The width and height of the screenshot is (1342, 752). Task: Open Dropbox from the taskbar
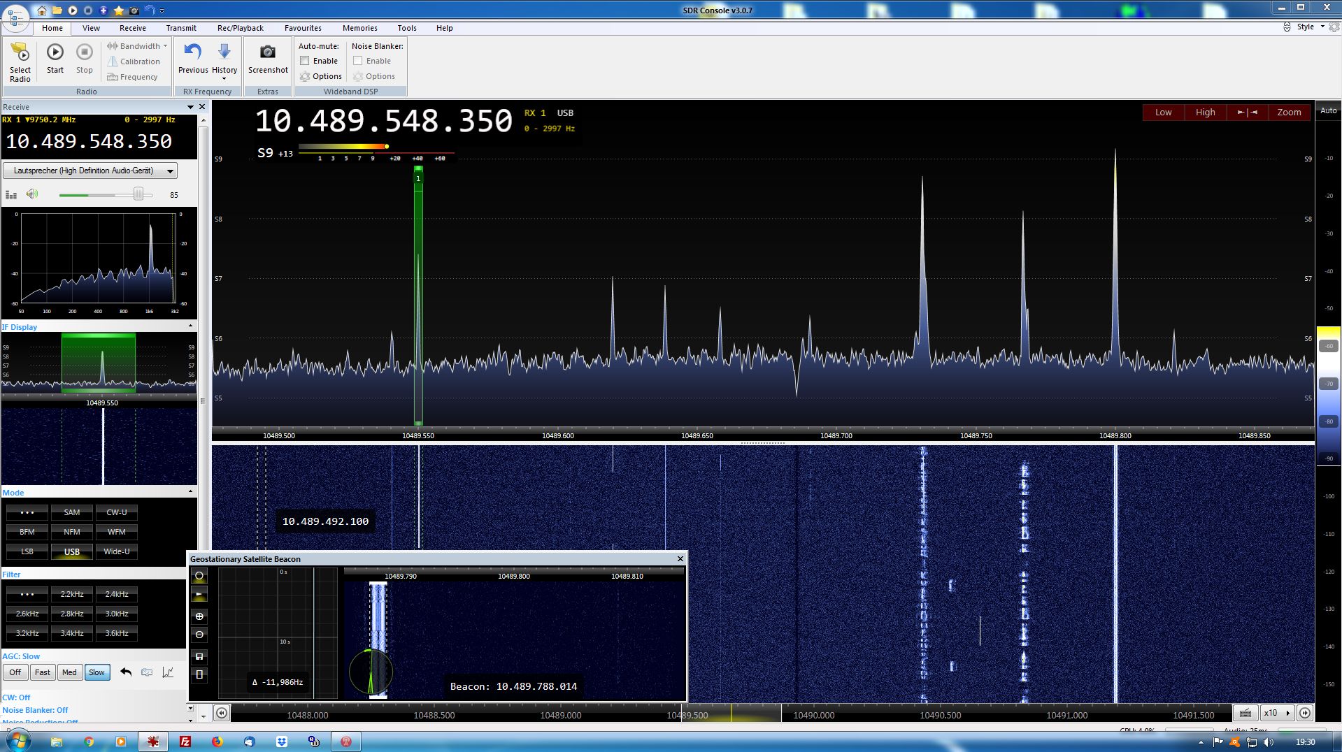pos(282,742)
